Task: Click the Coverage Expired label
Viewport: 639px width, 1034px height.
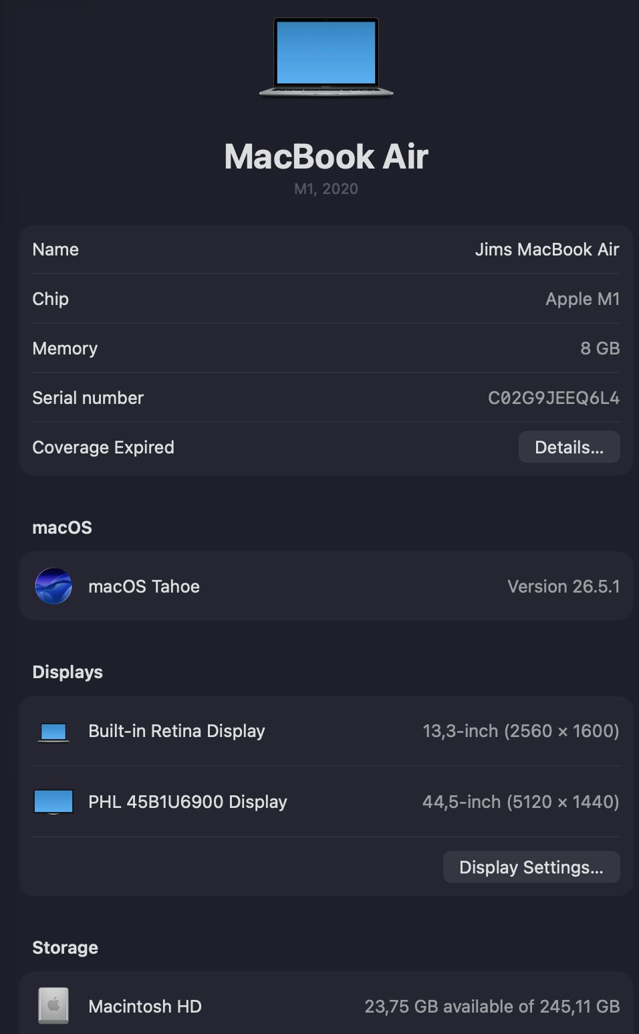Action: coord(103,447)
